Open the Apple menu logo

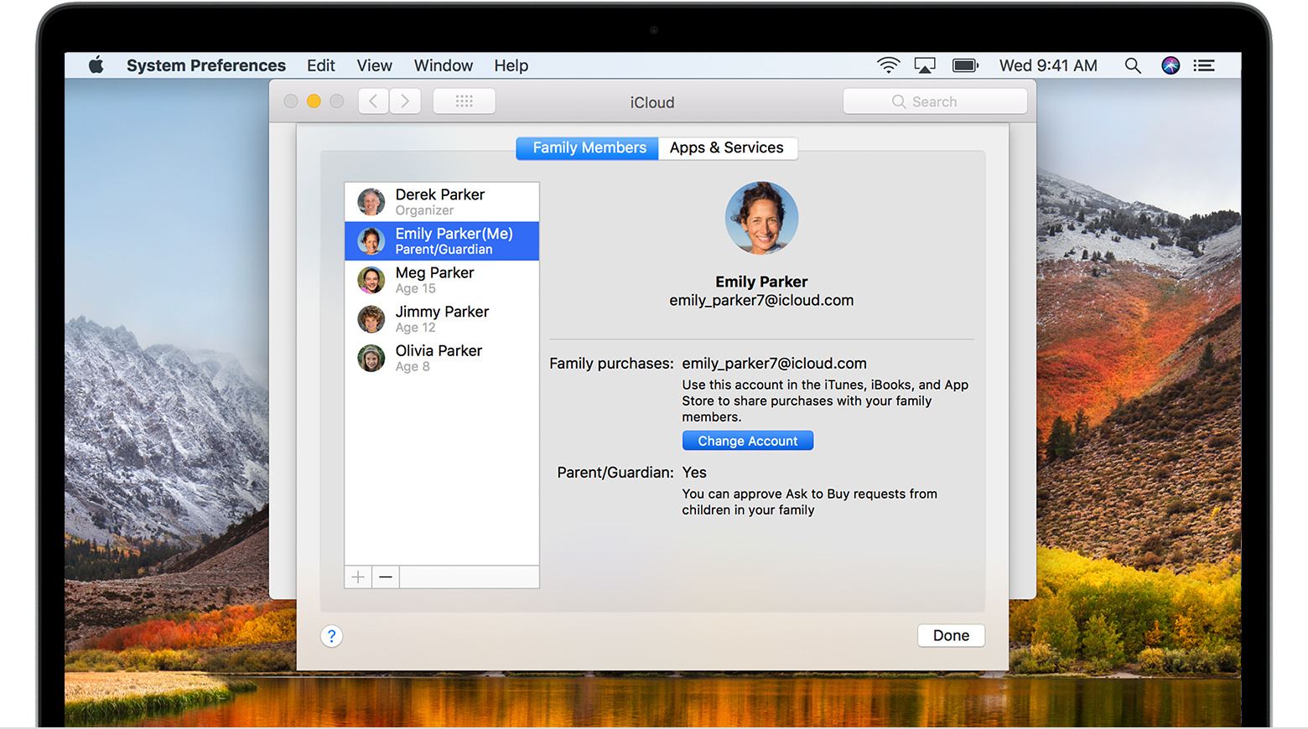click(96, 65)
